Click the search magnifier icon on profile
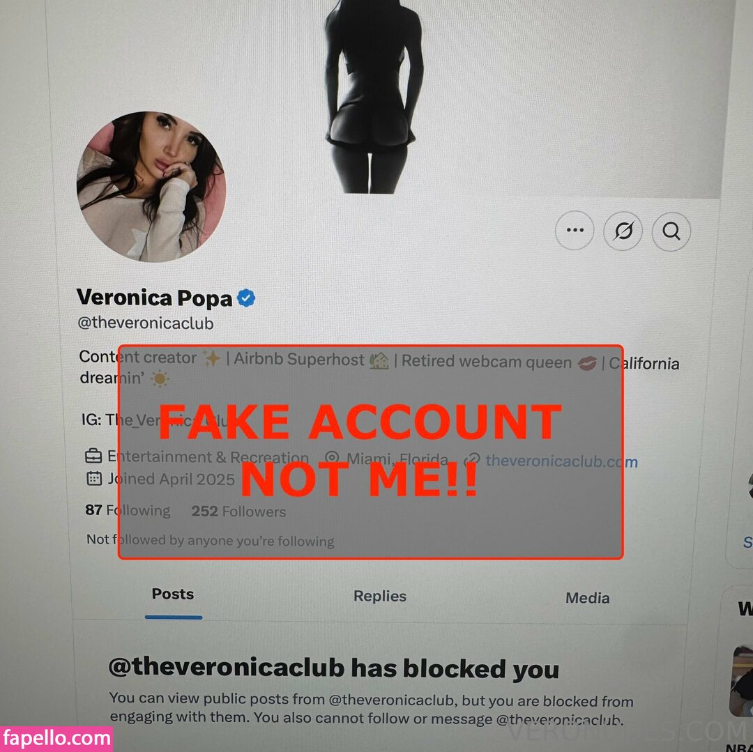753x752 pixels. click(x=671, y=232)
